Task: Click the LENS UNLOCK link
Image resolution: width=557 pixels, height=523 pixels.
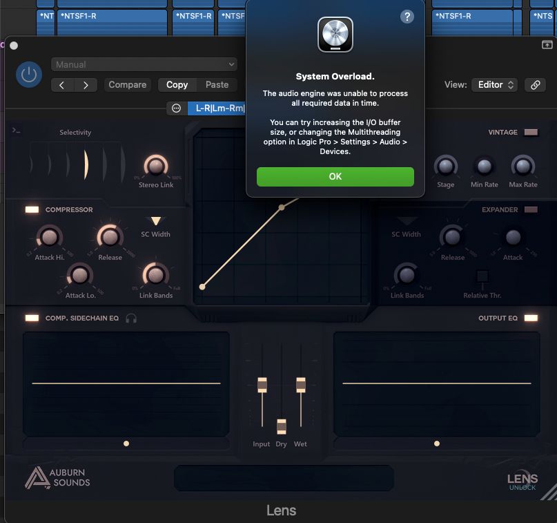Action: (x=522, y=482)
